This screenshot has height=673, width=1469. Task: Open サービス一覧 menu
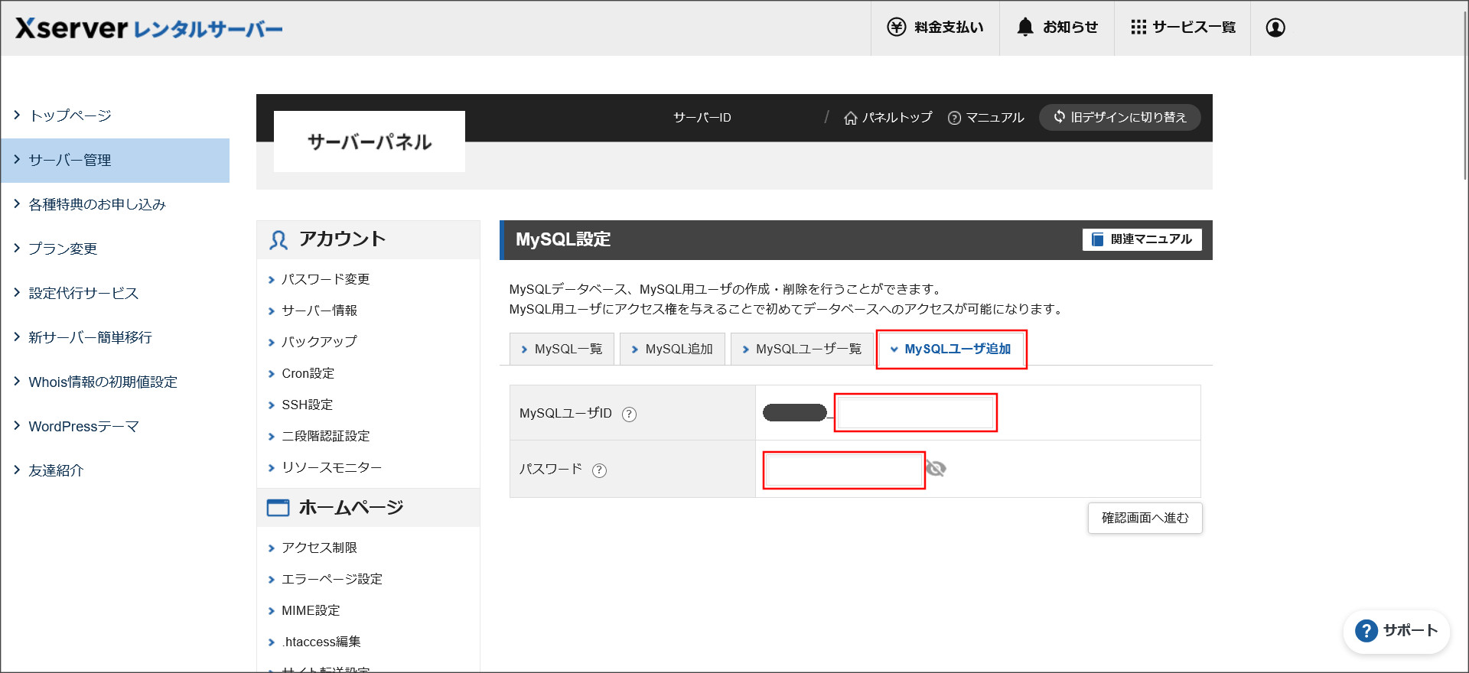tap(1182, 28)
